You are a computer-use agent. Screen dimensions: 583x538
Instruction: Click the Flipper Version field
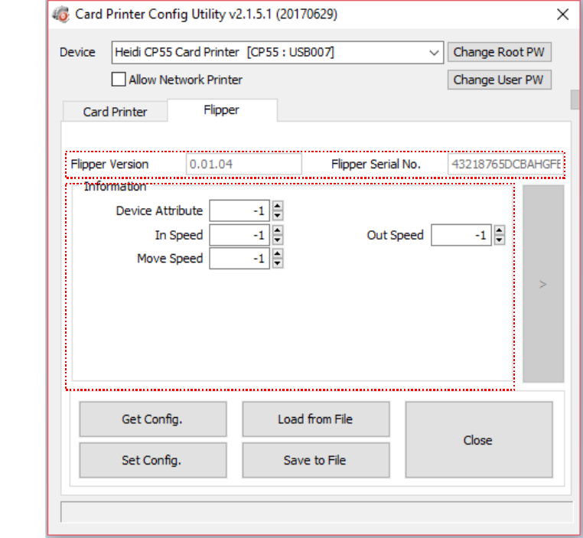click(243, 165)
